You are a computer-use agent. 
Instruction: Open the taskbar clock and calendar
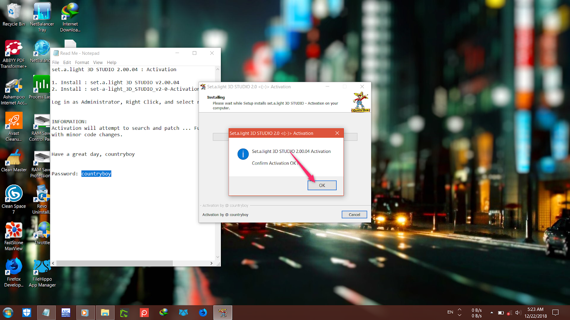[535, 313]
